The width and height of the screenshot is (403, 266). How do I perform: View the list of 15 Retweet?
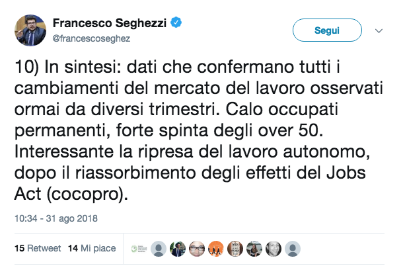click(x=38, y=248)
